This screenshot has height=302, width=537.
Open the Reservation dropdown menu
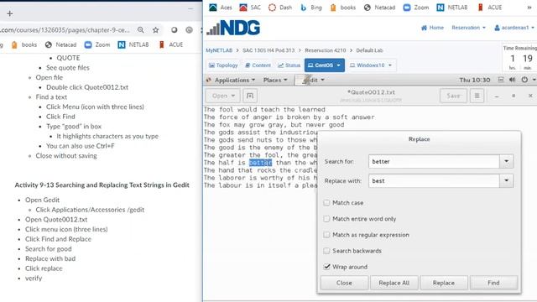468,28
